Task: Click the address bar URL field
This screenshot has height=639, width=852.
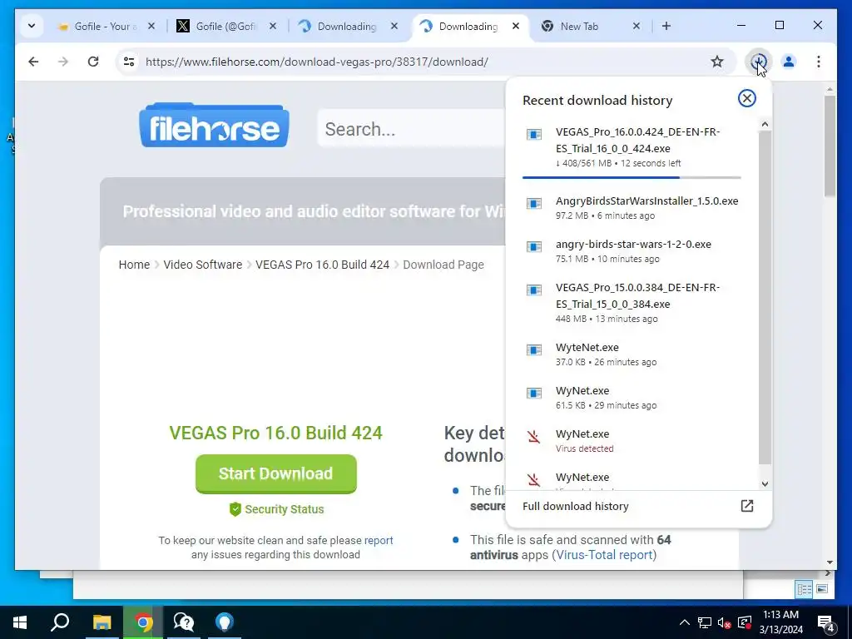Action: [424, 62]
